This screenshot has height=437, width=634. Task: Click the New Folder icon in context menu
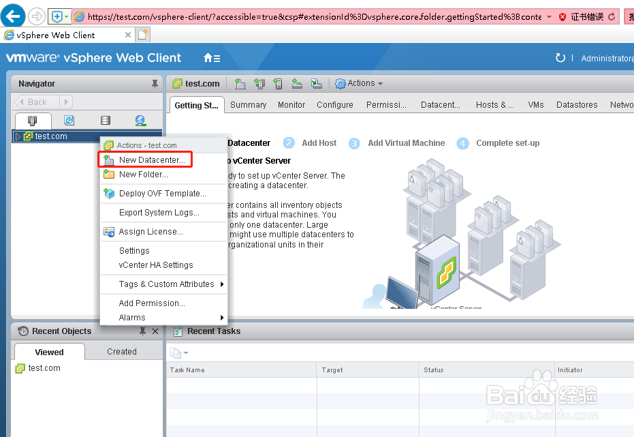click(109, 175)
